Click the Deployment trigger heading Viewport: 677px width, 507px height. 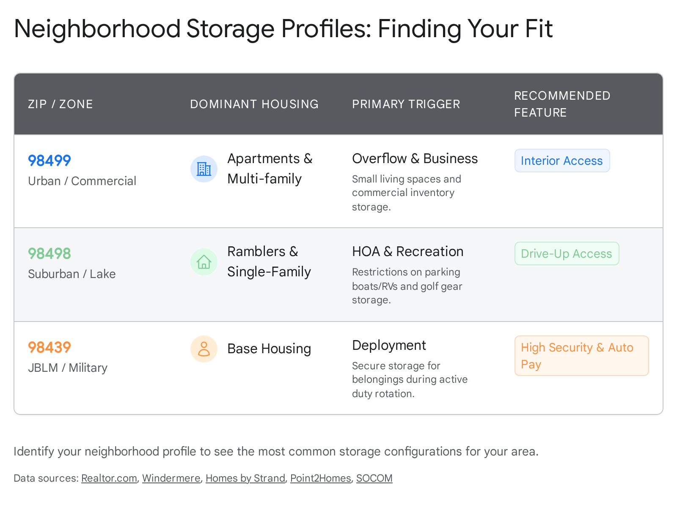(x=389, y=345)
